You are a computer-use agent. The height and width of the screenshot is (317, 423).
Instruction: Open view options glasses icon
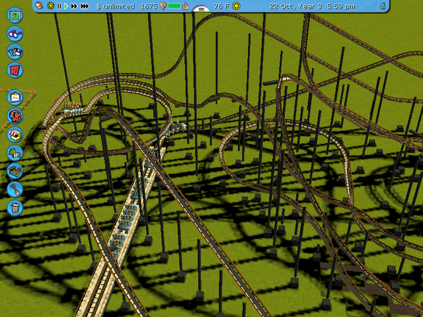15,34
